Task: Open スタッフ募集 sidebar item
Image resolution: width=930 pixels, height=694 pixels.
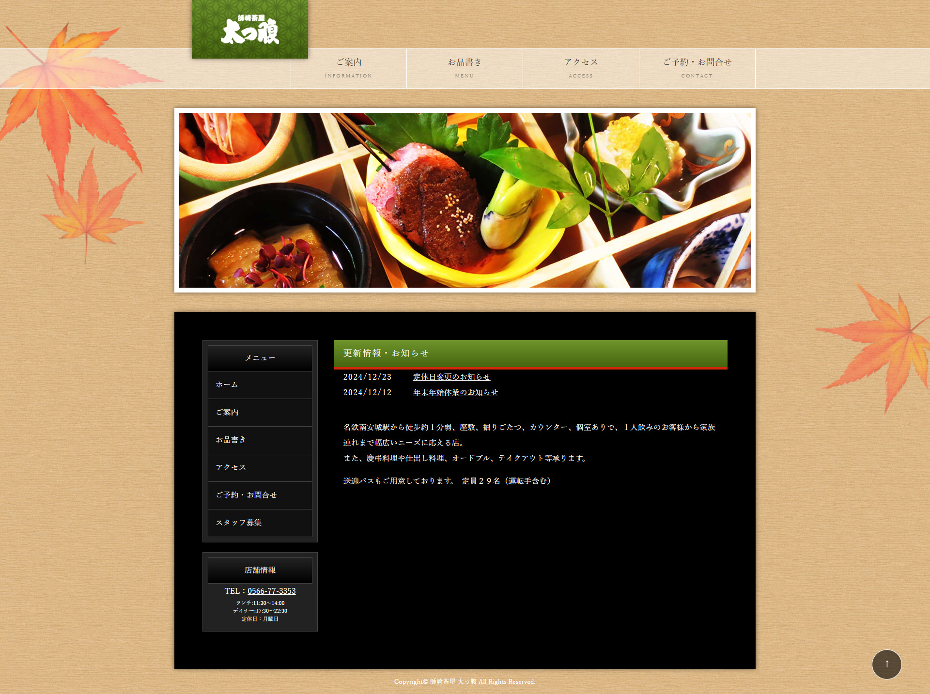Action: pyautogui.click(x=260, y=523)
